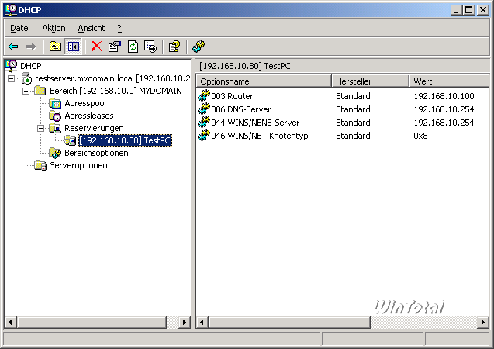Image resolution: width=494 pixels, height=349 pixels.
Task: Click the 003 Router option gear icon
Action: coord(204,95)
